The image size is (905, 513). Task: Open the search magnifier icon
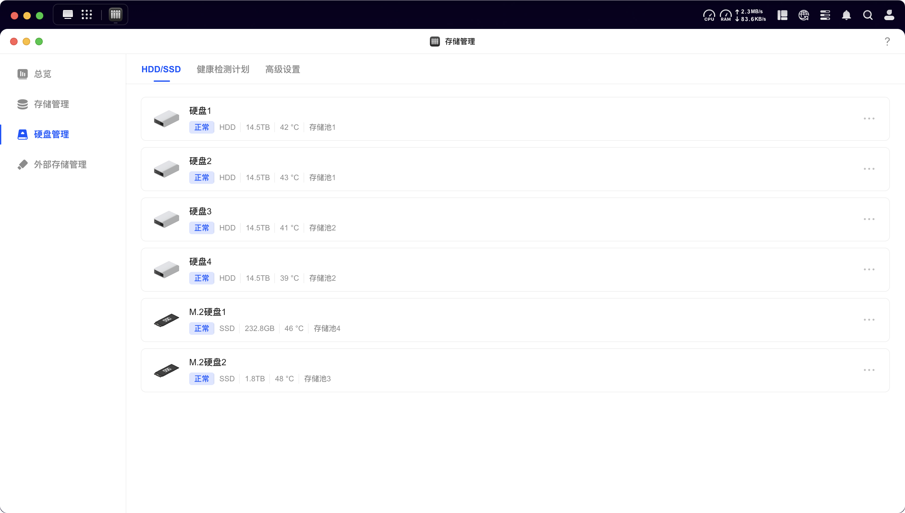pos(868,15)
